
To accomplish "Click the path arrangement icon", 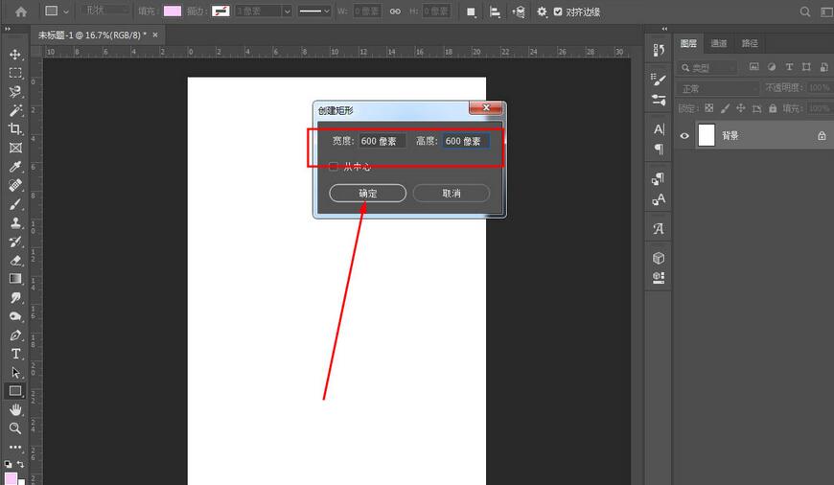I will pos(519,12).
